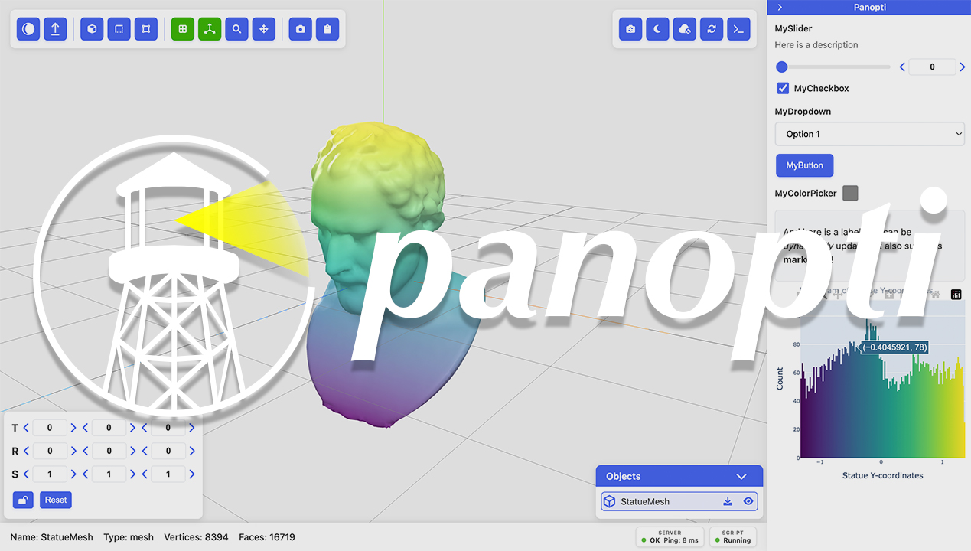
Task: Open the MyColorPicker gray swatch
Action: pyautogui.click(x=850, y=193)
